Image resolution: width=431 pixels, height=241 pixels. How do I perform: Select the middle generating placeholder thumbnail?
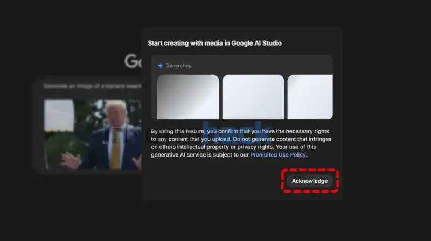[253, 97]
